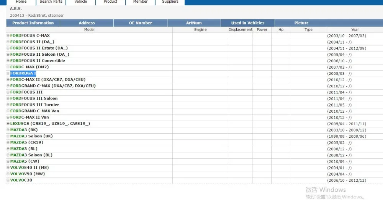This screenshot has height=200, width=383.
Task: Expand the MAZDA 5 (CR19) row
Action: pos(8,142)
